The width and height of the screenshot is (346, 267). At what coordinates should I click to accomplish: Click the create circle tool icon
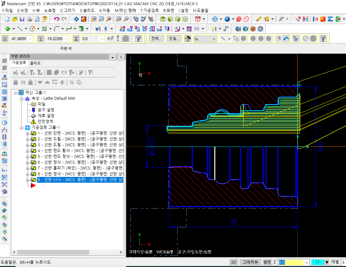pos(32,29)
